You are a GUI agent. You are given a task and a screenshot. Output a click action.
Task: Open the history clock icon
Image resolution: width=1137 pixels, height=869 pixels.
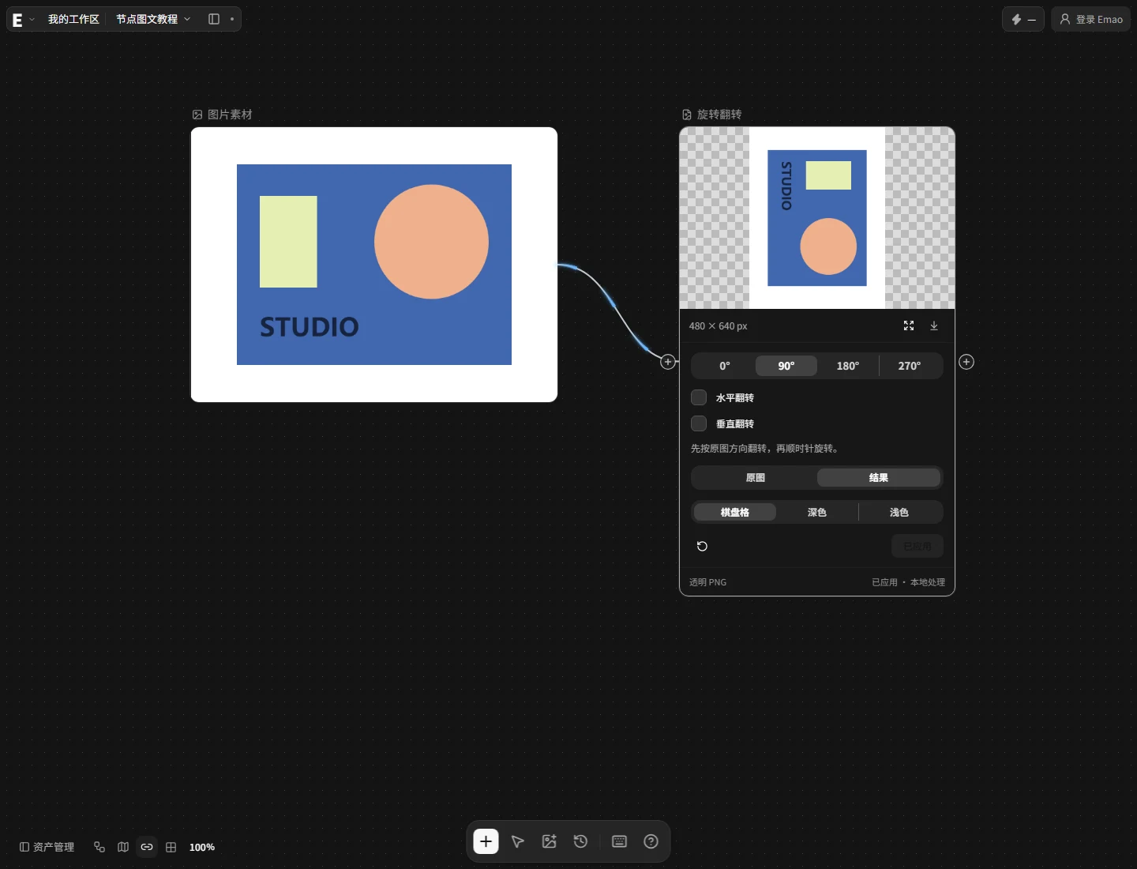[x=580, y=841]
